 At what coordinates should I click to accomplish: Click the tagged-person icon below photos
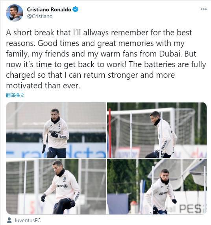point(9,220)
